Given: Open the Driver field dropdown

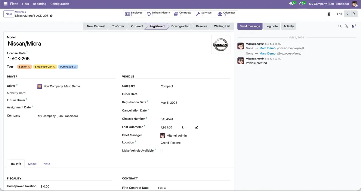Looking at the screenshot, I should click(76, 86).
